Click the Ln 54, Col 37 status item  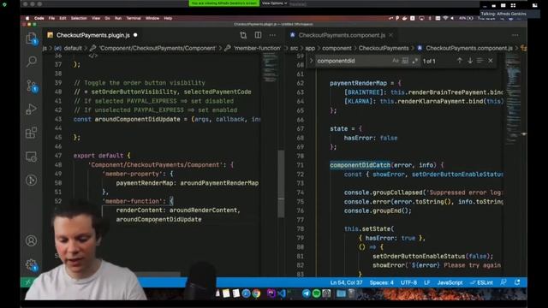click(346, 282)
